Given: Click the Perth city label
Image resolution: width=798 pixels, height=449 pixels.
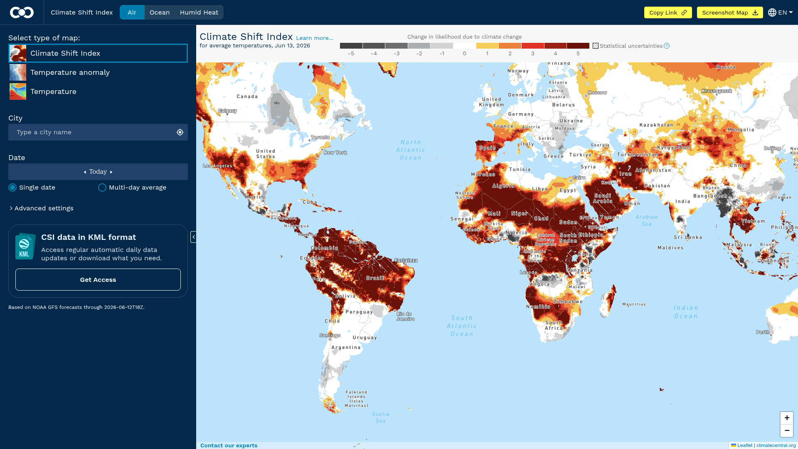Looking at the screenshot, I should pos(763,332).
